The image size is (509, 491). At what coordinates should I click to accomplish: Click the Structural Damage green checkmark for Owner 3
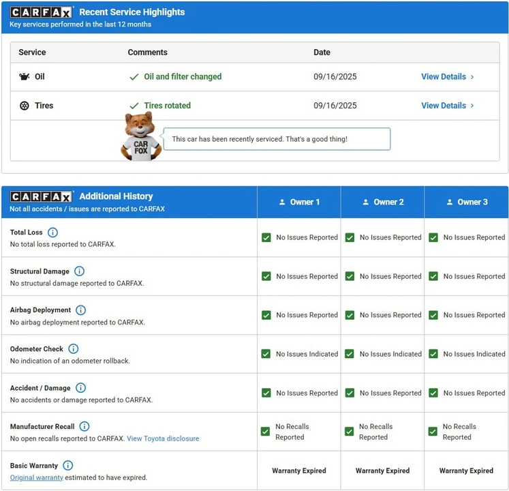coord(433,276)
